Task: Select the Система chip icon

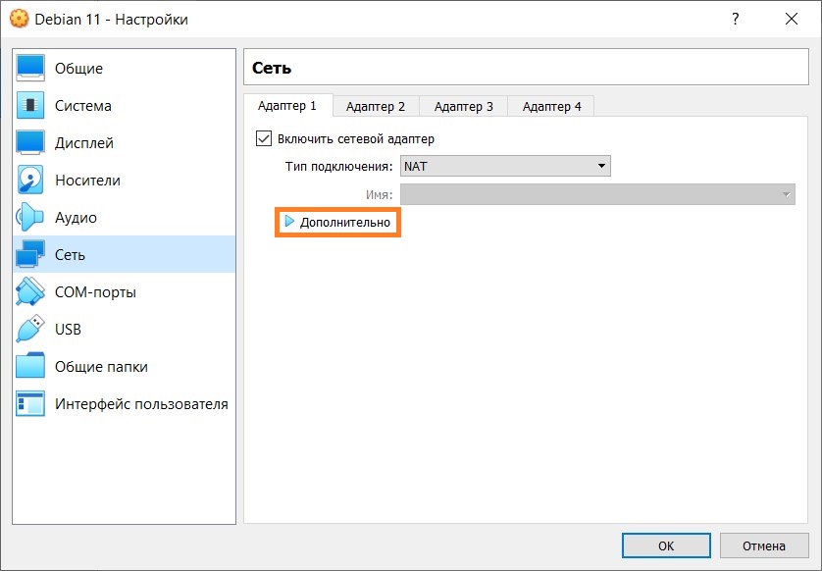Action: click(x=30, y=106)
